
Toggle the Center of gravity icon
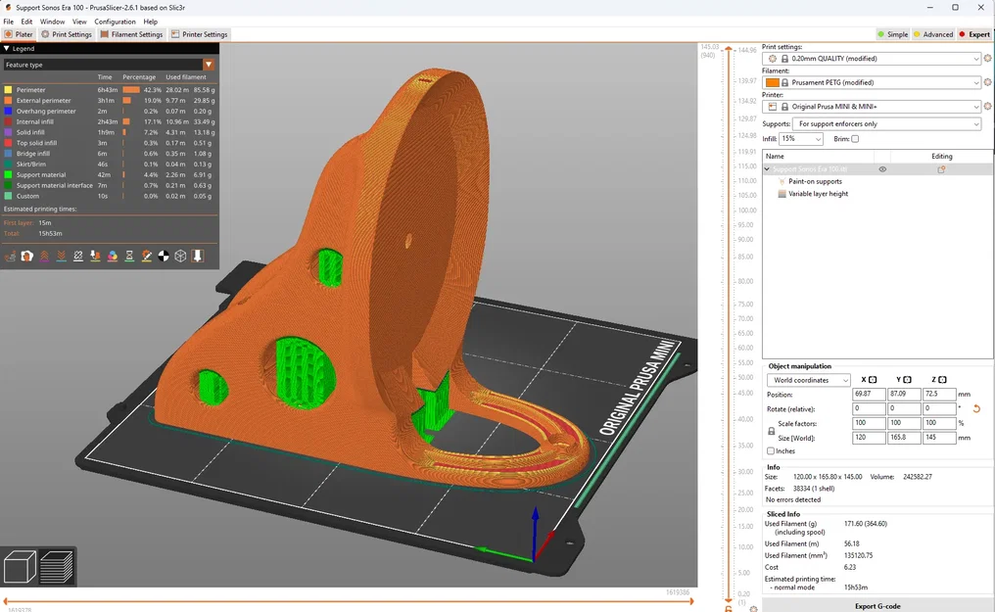click(x=164, y=256)
